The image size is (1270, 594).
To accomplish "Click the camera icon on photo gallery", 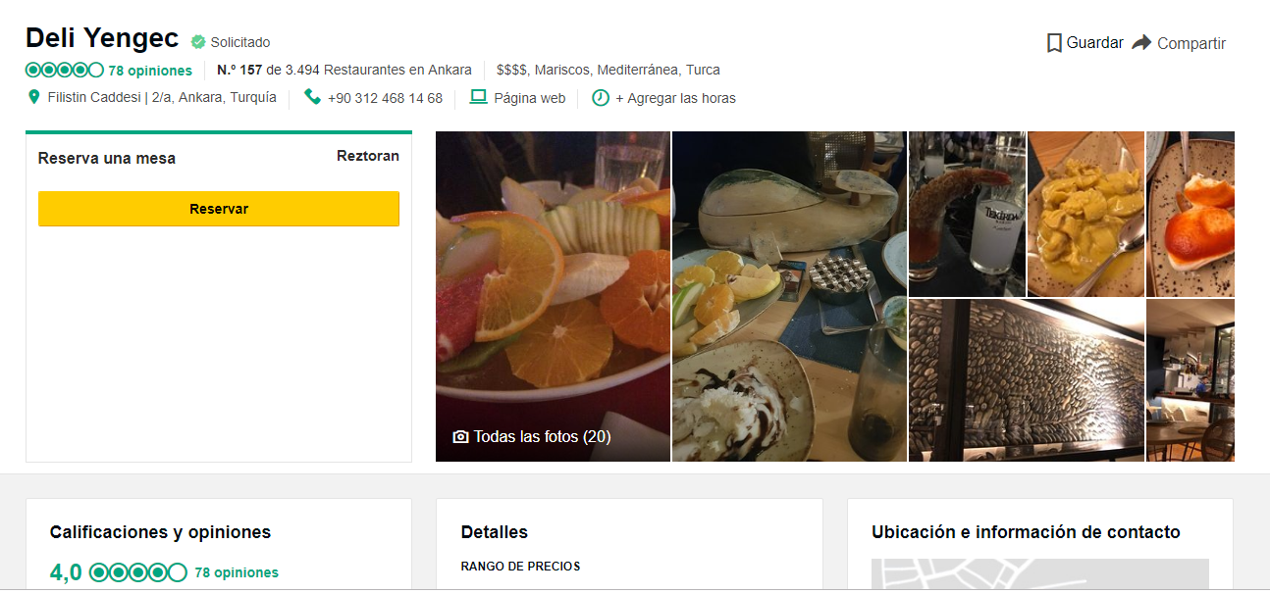I will (x=460, y=437).
